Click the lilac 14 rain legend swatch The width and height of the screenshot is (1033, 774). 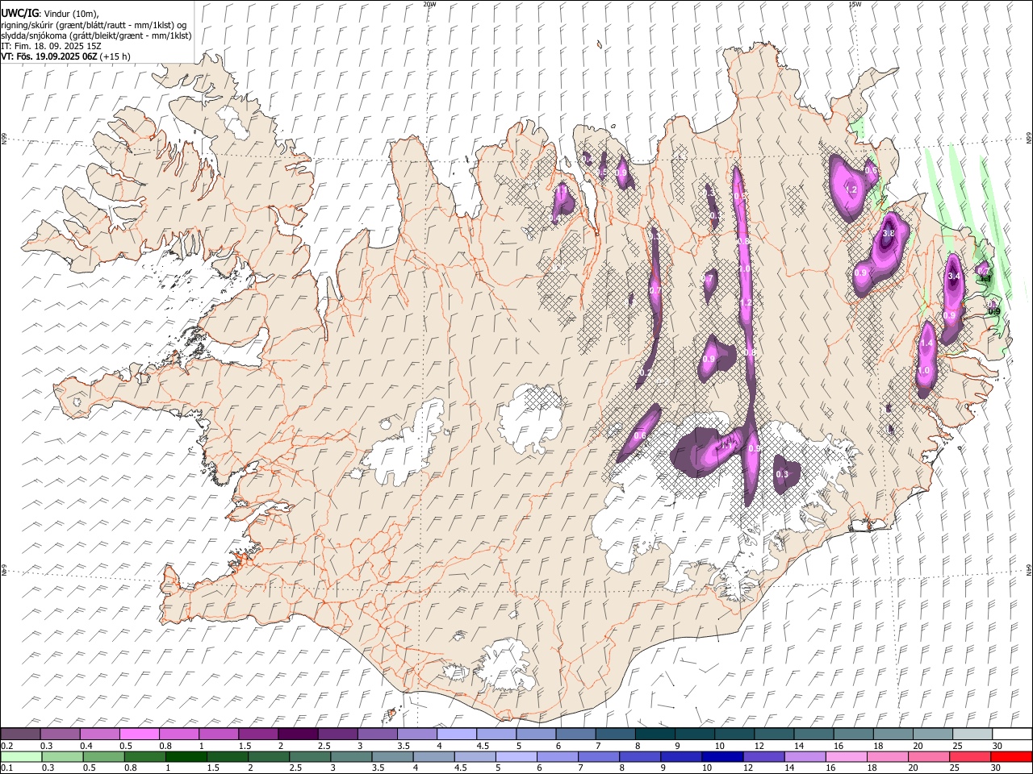click(805, 756)
